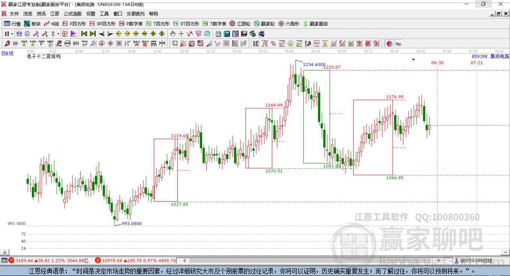Click the 06-30 date marker label
Viewport: 510px width, 276px height.
click(x=437, y=62)
